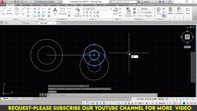Select the Arc draw tool

tap(23, 11)
